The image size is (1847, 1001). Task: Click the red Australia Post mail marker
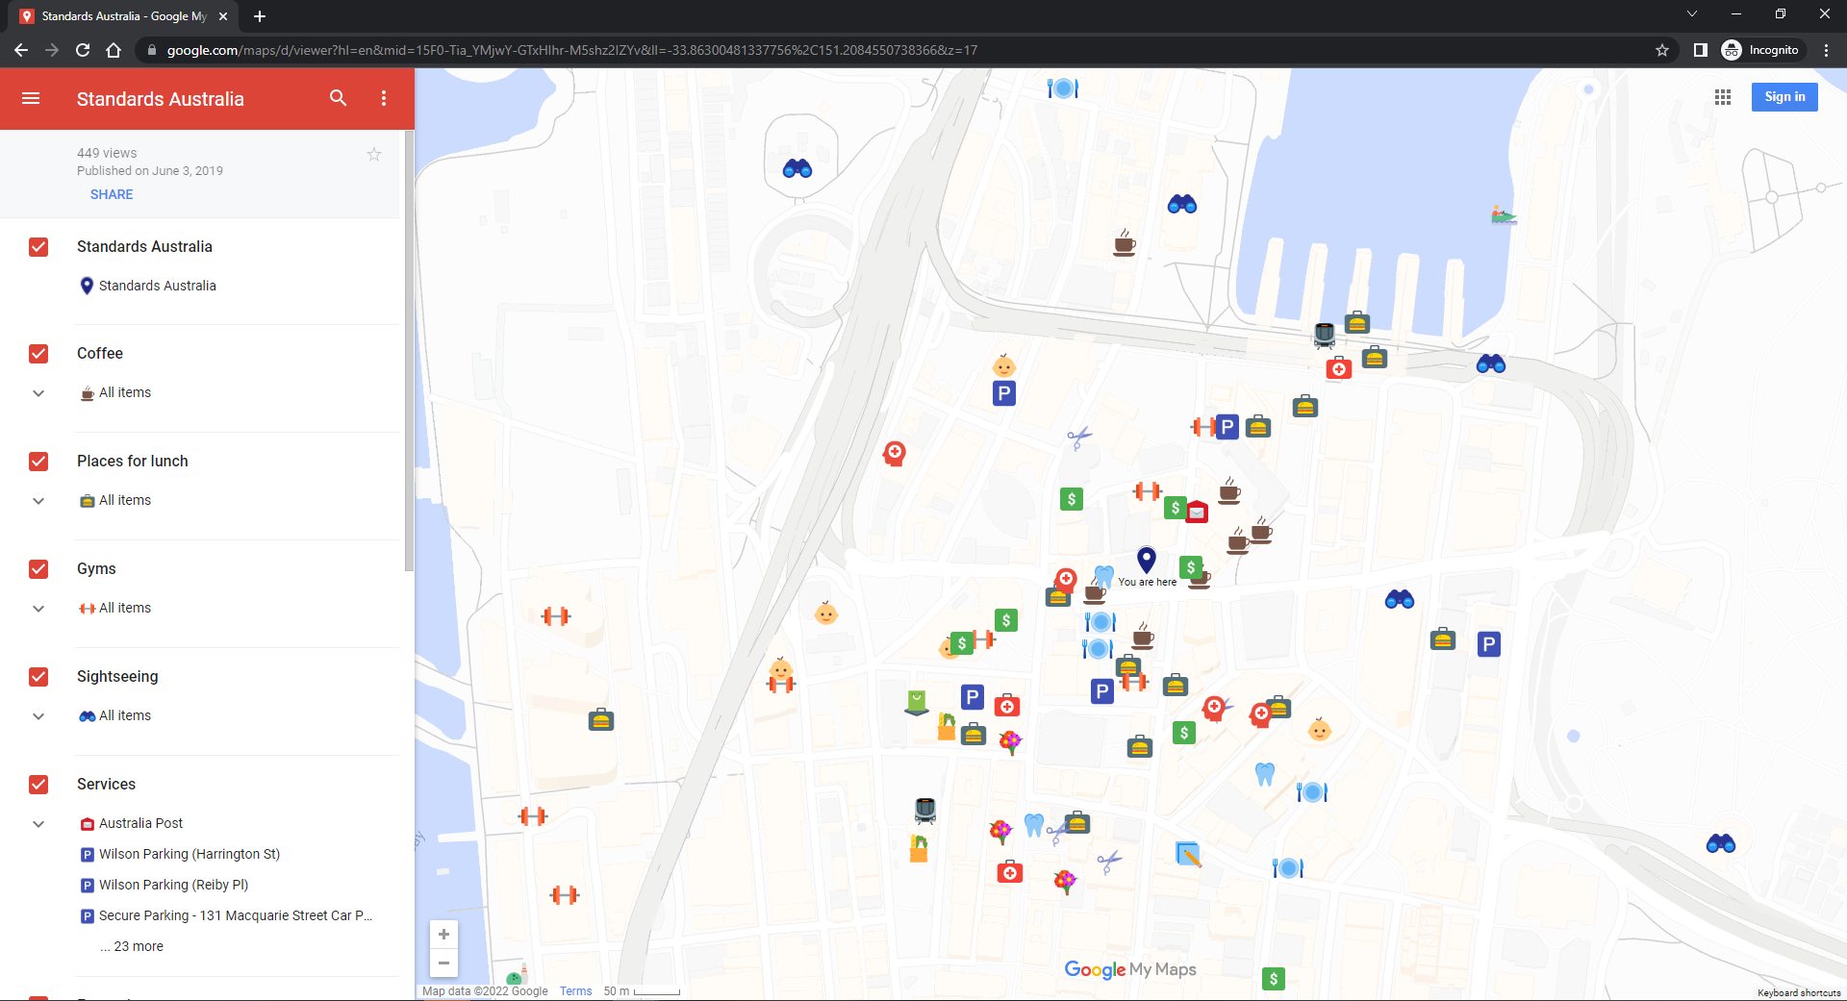[x=1197, y=512]
